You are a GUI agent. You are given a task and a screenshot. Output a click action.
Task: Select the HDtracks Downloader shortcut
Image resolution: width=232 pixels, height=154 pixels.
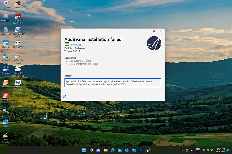[x=6, y=45]
